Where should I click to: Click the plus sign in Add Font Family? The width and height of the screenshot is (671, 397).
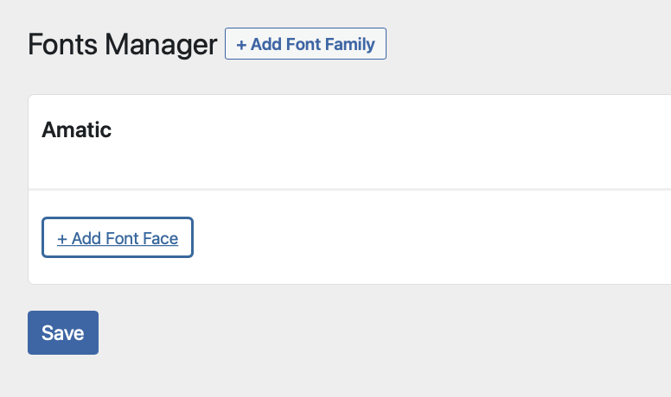241,44
